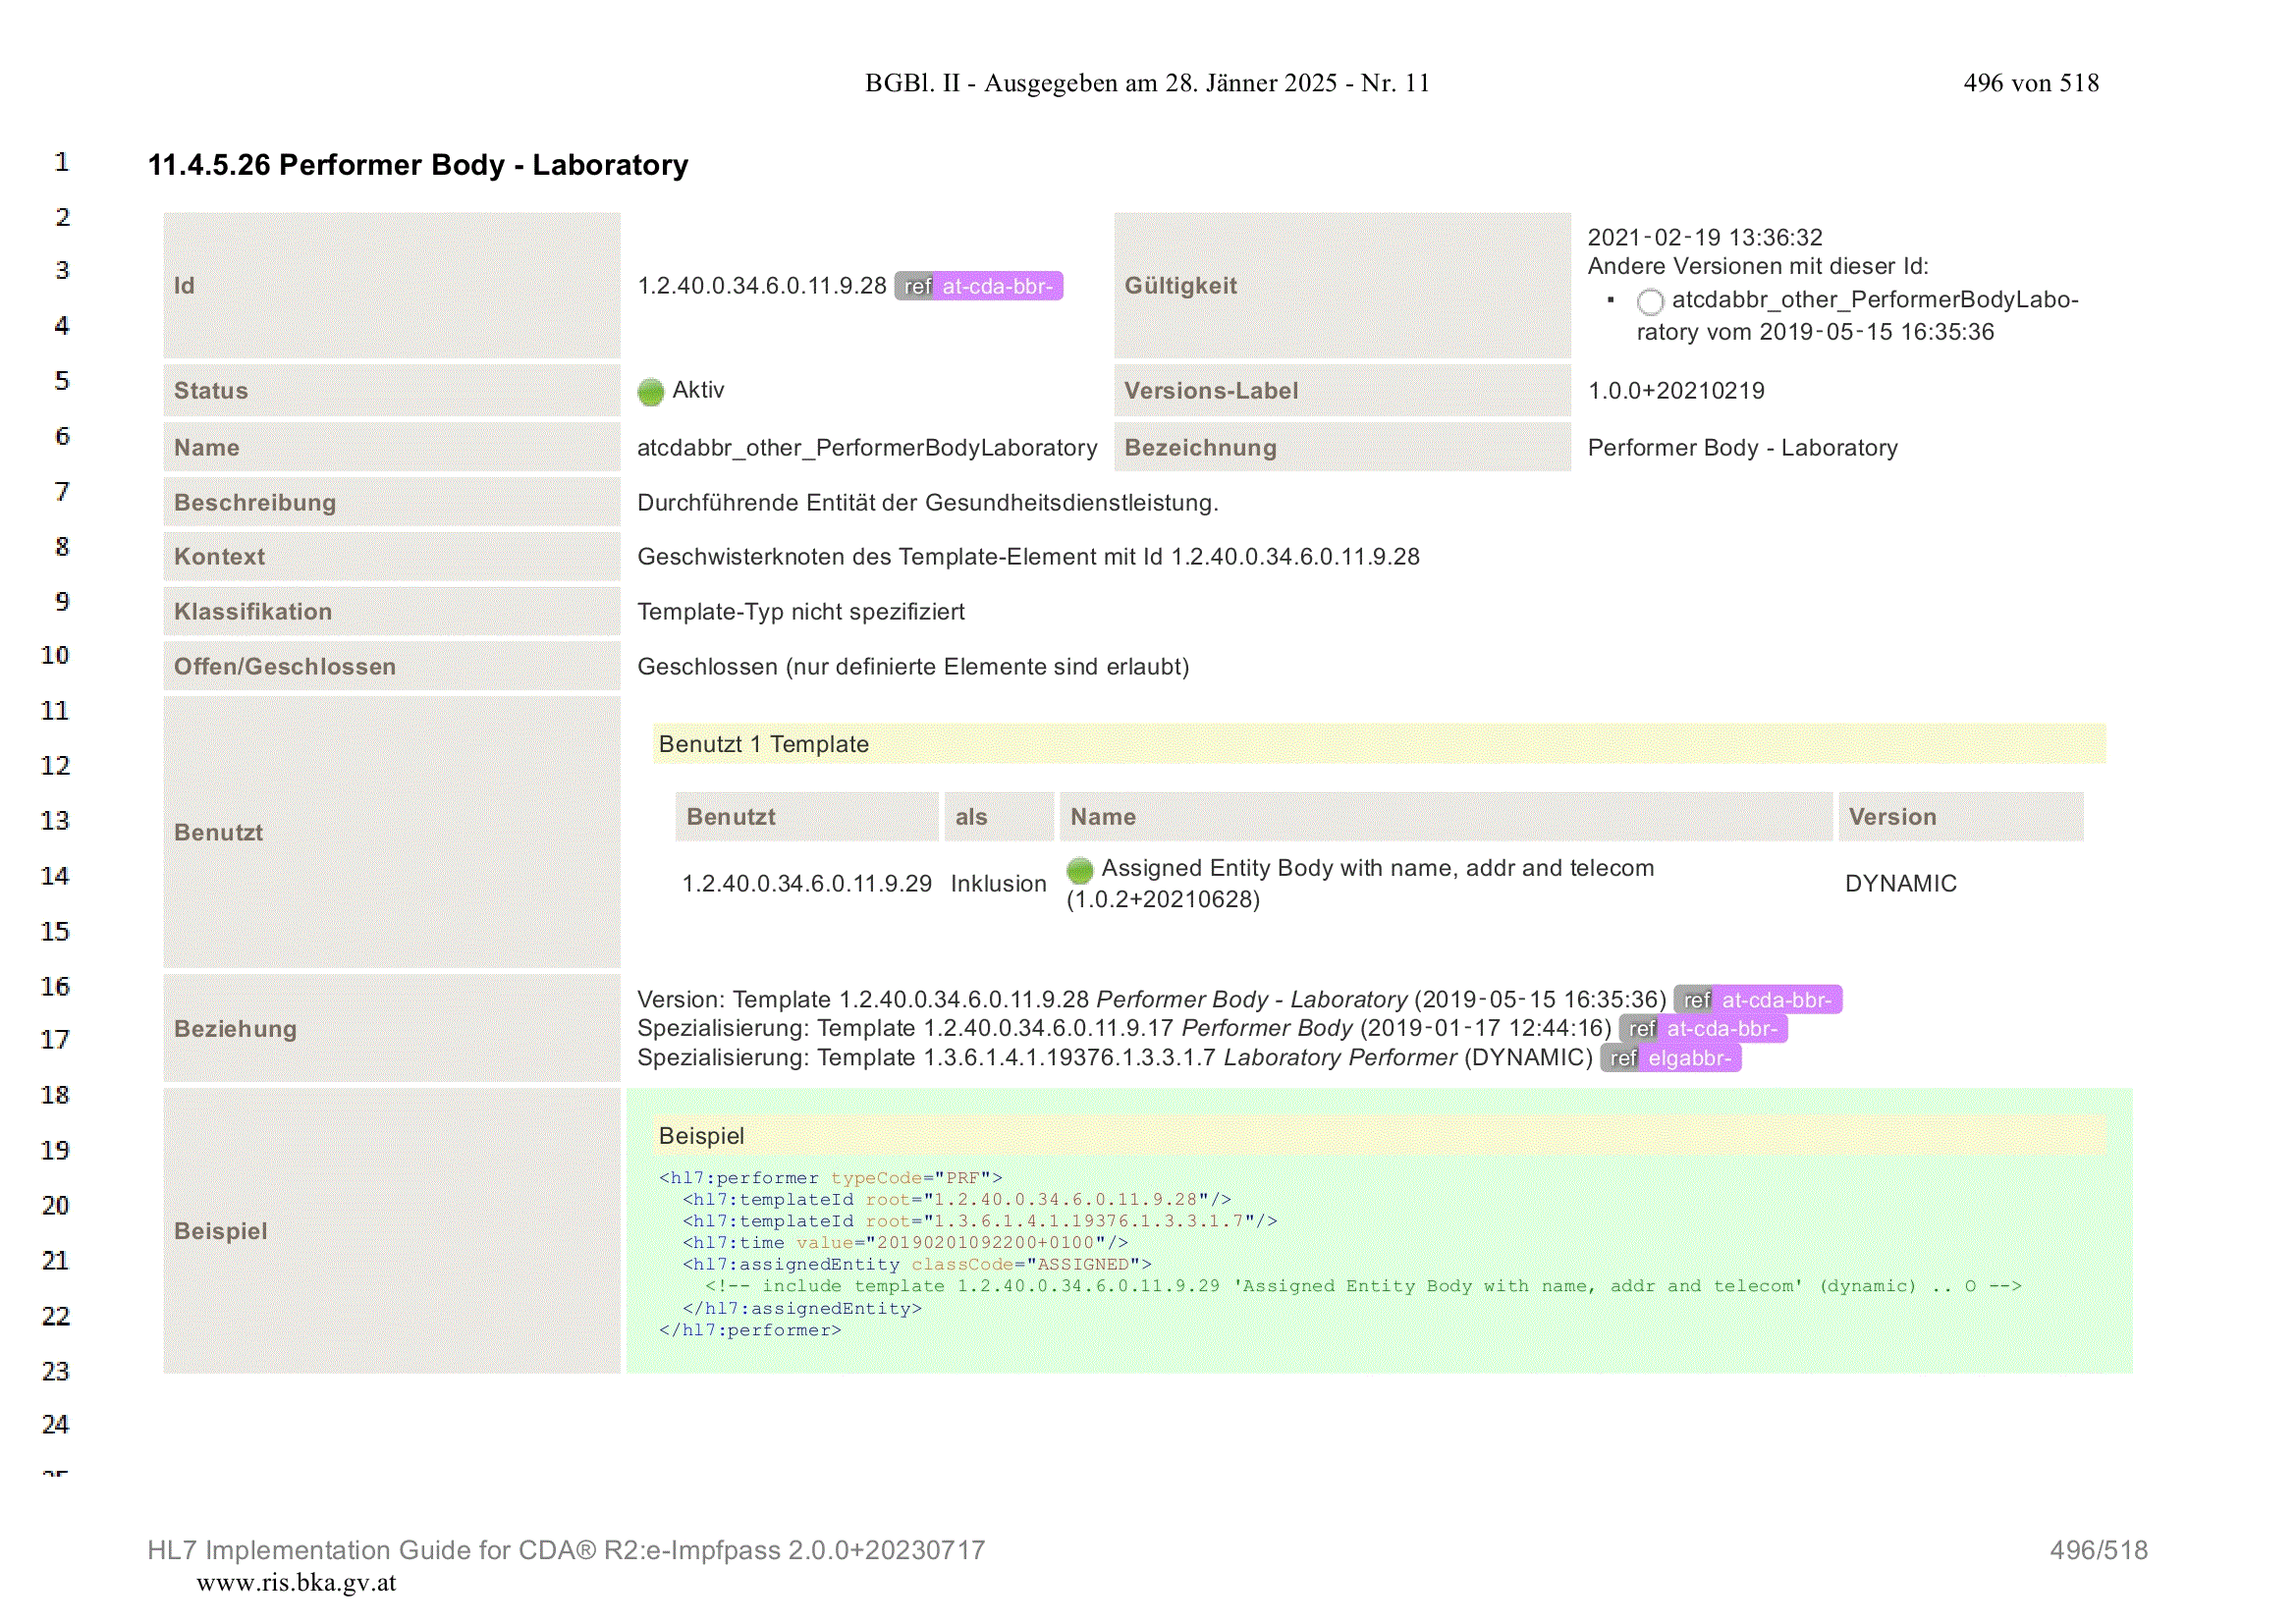2296x1623 pixels.
Task: Click the Name column header in Benutzt table
Action: [x=1445, y=817]
